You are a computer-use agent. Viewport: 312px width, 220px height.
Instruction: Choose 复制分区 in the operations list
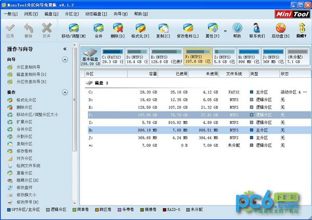click(24, 144)
